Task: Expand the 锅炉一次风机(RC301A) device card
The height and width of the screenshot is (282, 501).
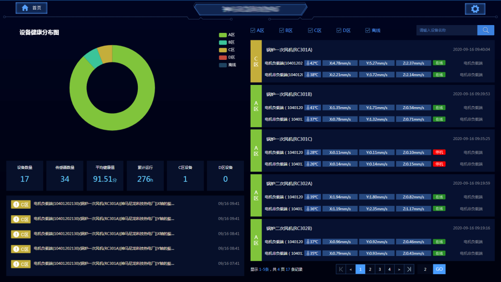Action: coord(289,50)
